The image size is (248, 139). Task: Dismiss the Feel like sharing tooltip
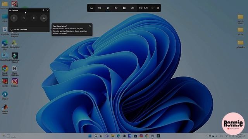click(90, 26)
